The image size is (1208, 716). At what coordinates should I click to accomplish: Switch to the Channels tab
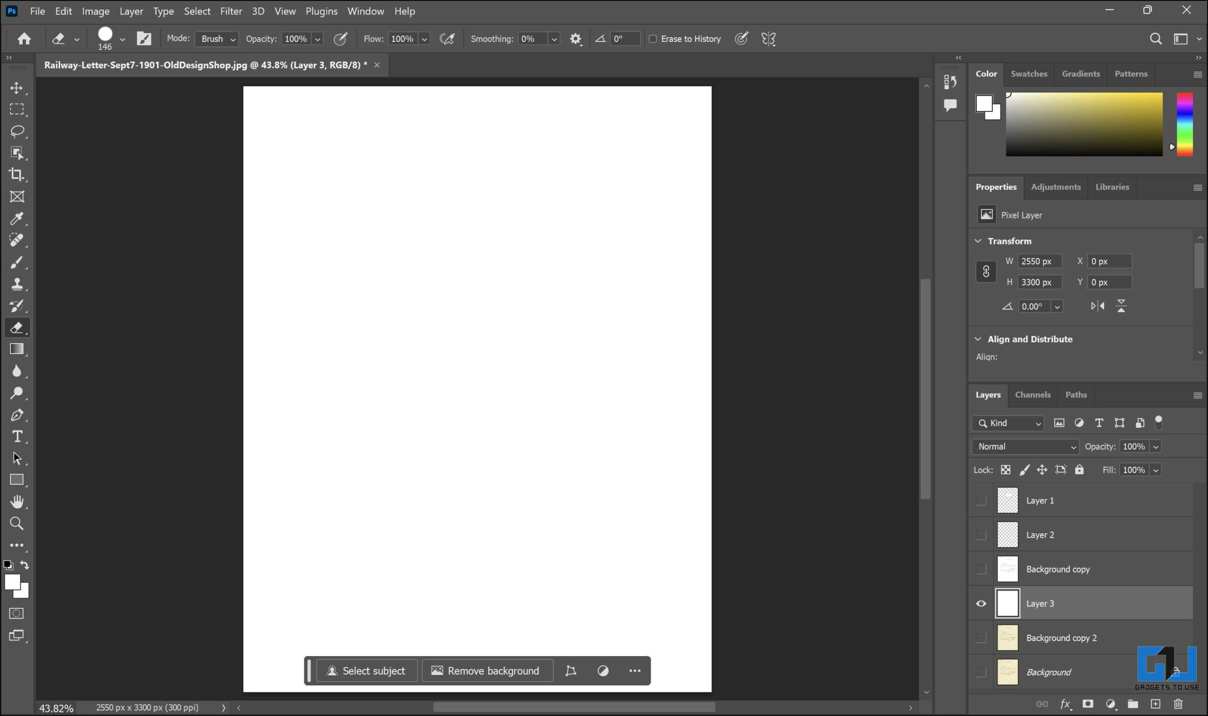[x=1032, y=395]
